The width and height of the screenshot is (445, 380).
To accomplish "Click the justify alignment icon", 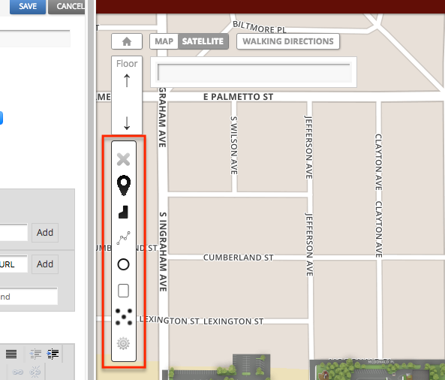I will click(x=11, y=354).
